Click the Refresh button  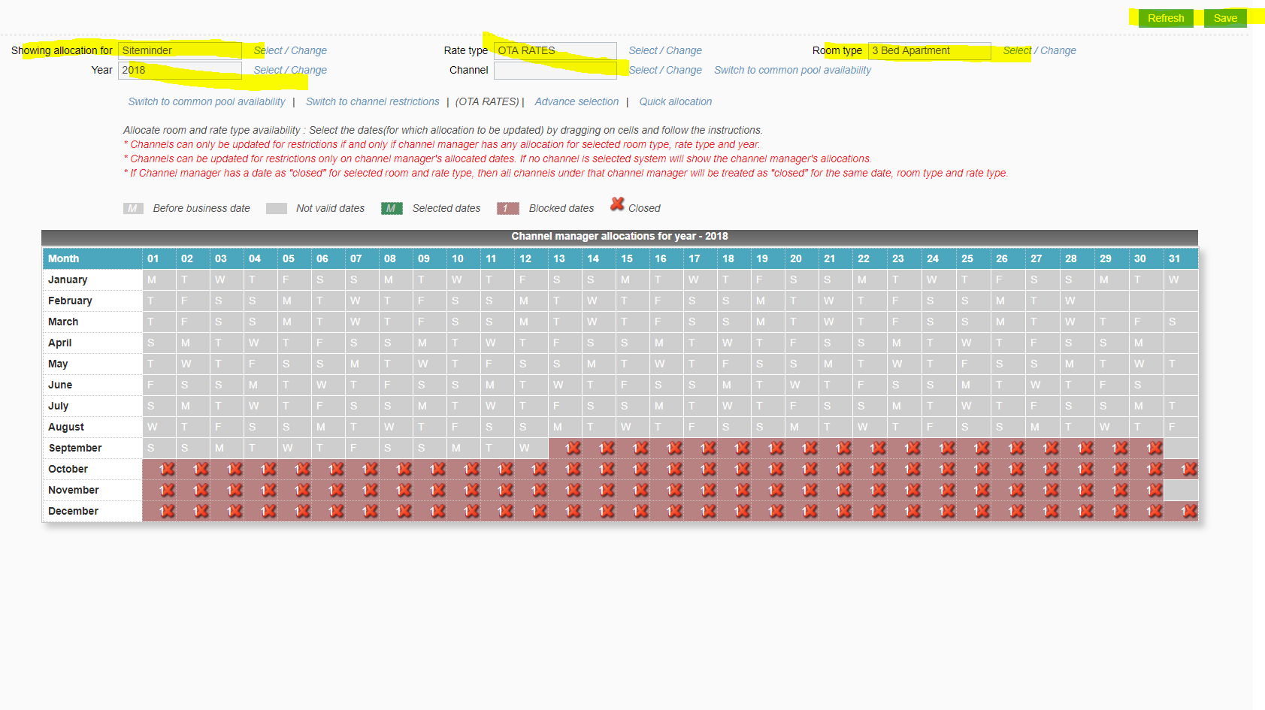(x=1165, y=18)
